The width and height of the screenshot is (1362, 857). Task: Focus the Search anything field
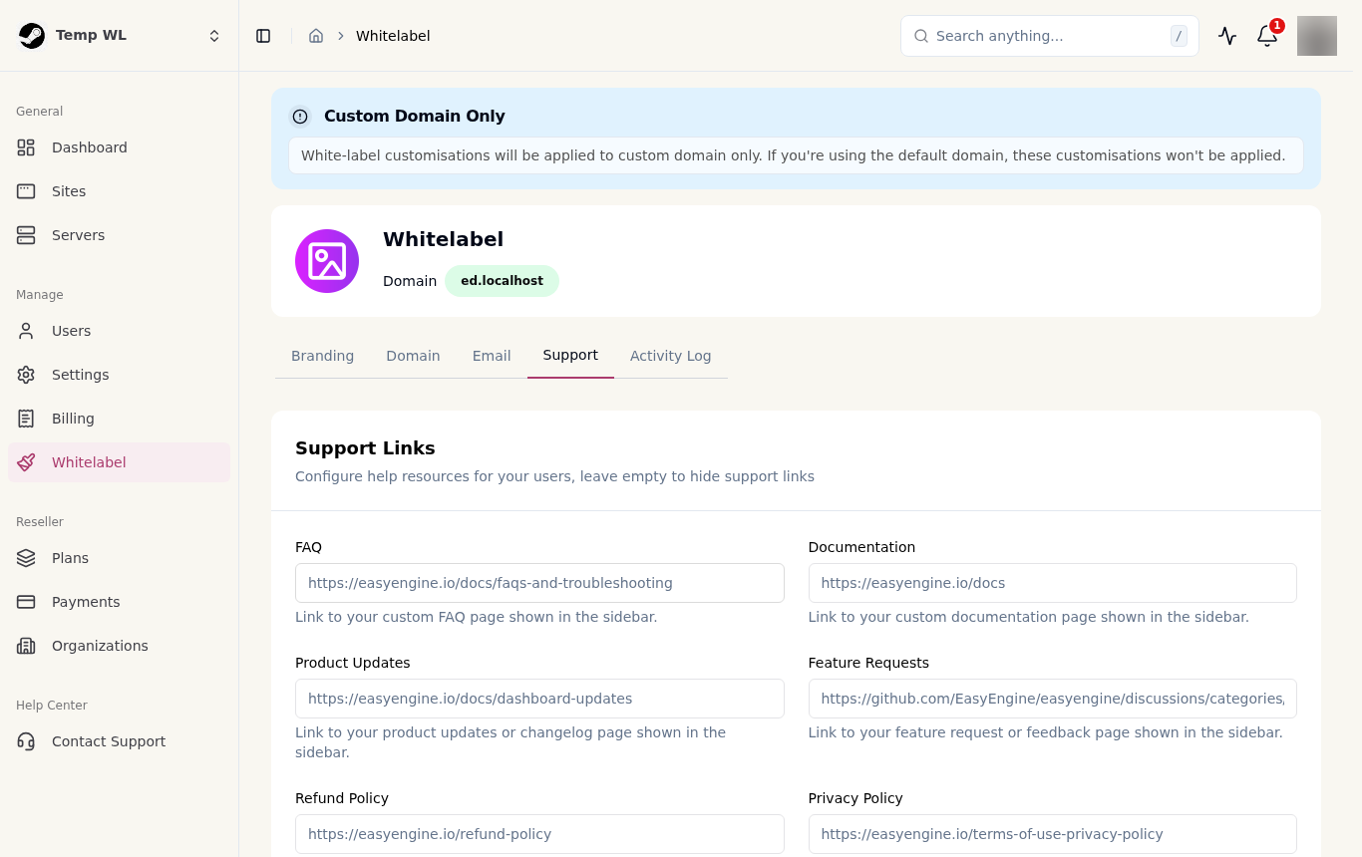(1049, 36)
